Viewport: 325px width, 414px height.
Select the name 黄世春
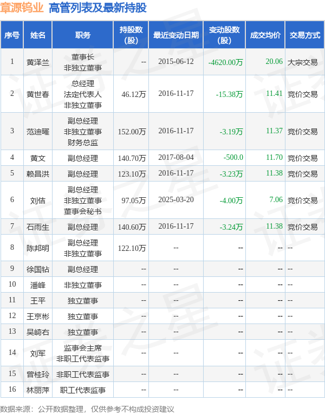click(x=38, y=94)
